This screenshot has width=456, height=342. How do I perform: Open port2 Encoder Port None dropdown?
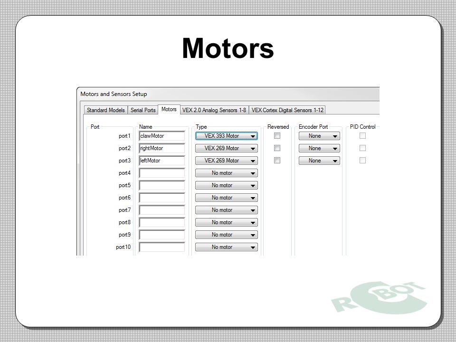(319, 148)
